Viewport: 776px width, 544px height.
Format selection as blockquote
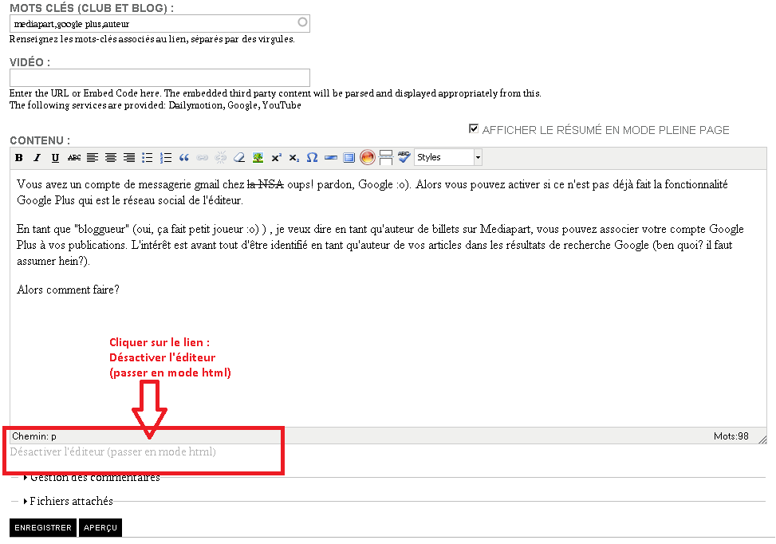tap(184, 157)
